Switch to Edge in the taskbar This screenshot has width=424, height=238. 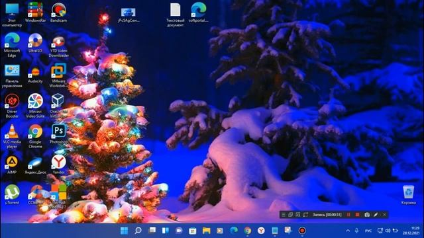pos(234,231)
